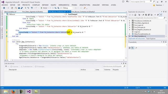Click the Uncomment selected lines icon

pos(28,8)
